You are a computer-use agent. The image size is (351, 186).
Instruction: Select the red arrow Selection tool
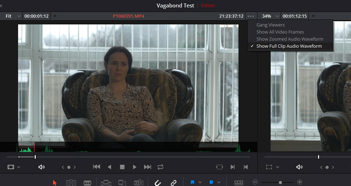[55, 183]
